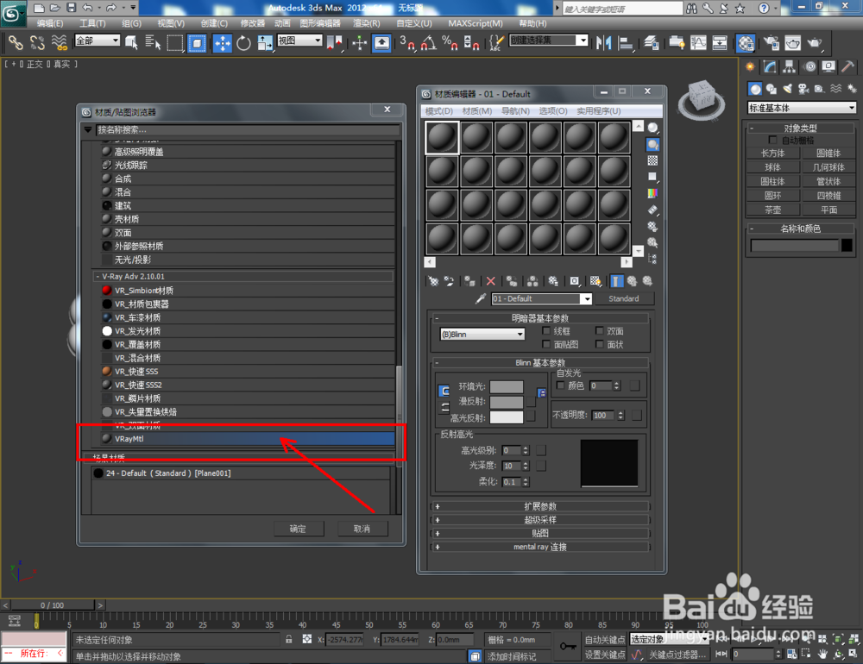Click the ViewCube in viewport

pyautogui.click(x=701, y=99)
